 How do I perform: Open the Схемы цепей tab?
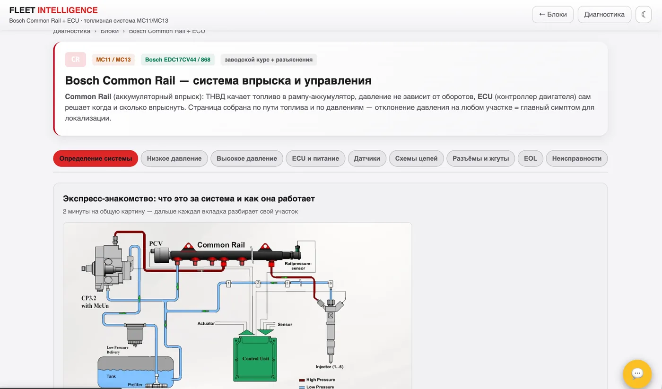pos(416,158)
